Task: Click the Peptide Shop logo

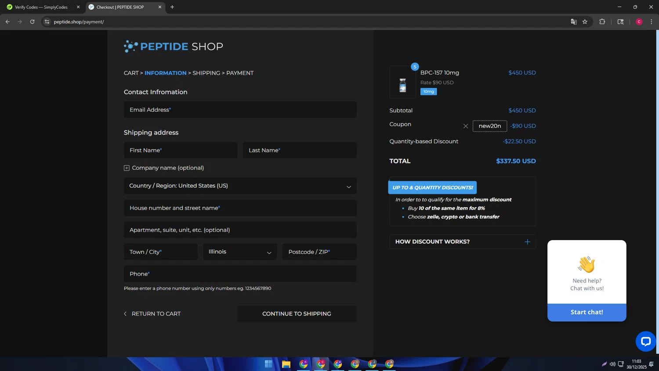Action: pyautogui.click(x=174, y=46)
